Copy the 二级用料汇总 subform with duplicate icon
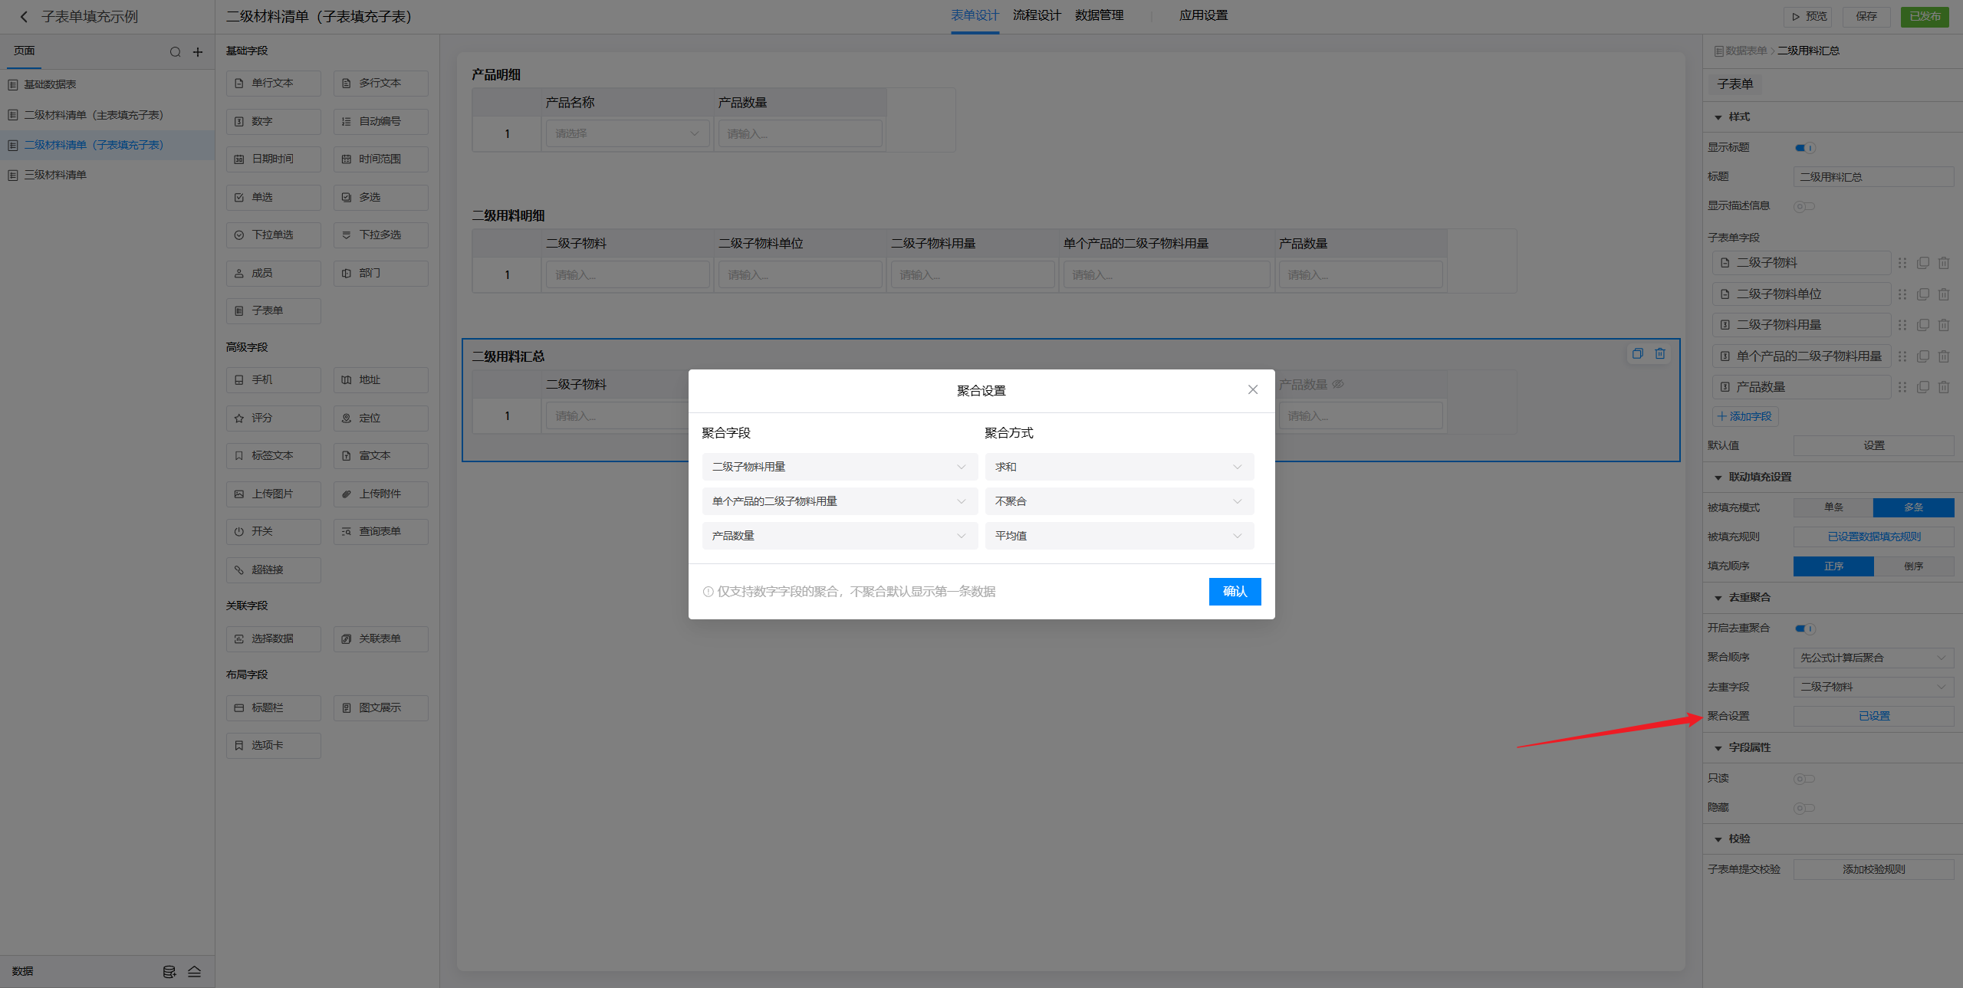The height and width of the screenshot is (988, 1963). (1637, 353)
